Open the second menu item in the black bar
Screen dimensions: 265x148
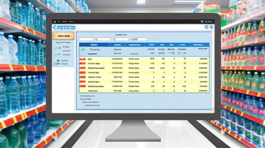click(65, 21)
